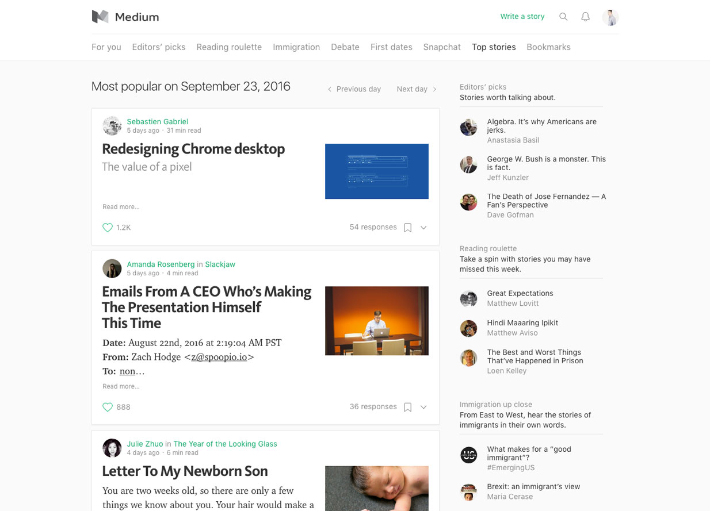Go to Previous day

354,89
